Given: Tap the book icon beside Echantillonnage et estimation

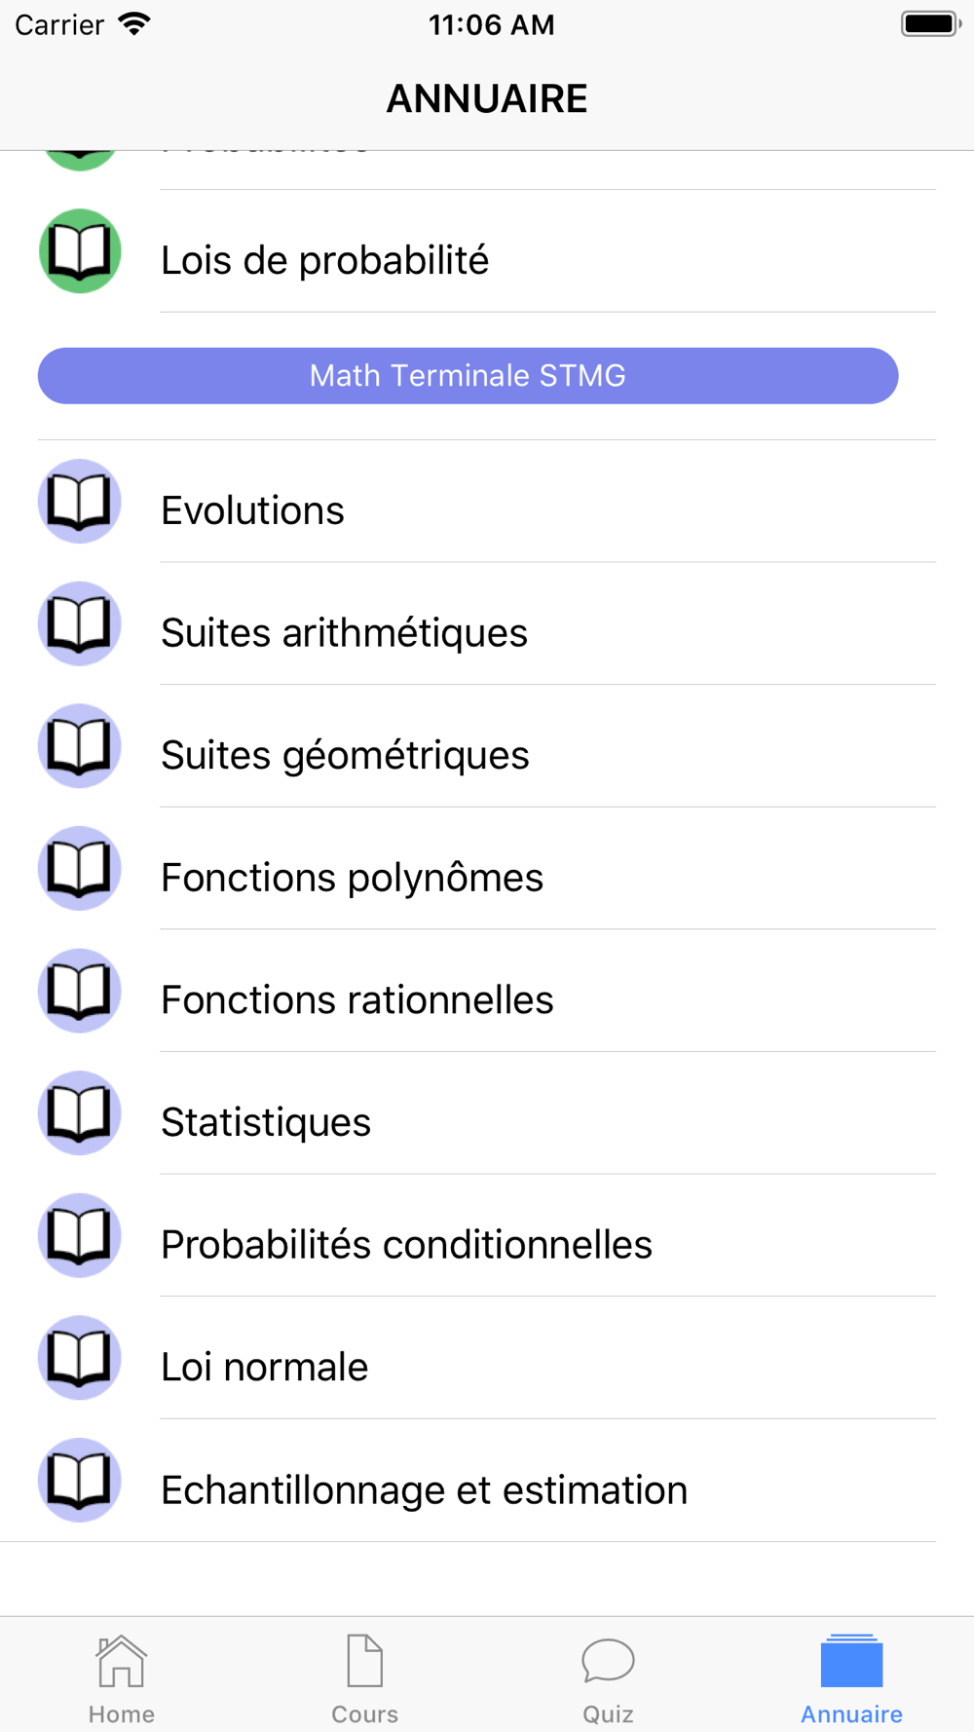Looking at the screenshot, I should click(x=80, y=1481).
